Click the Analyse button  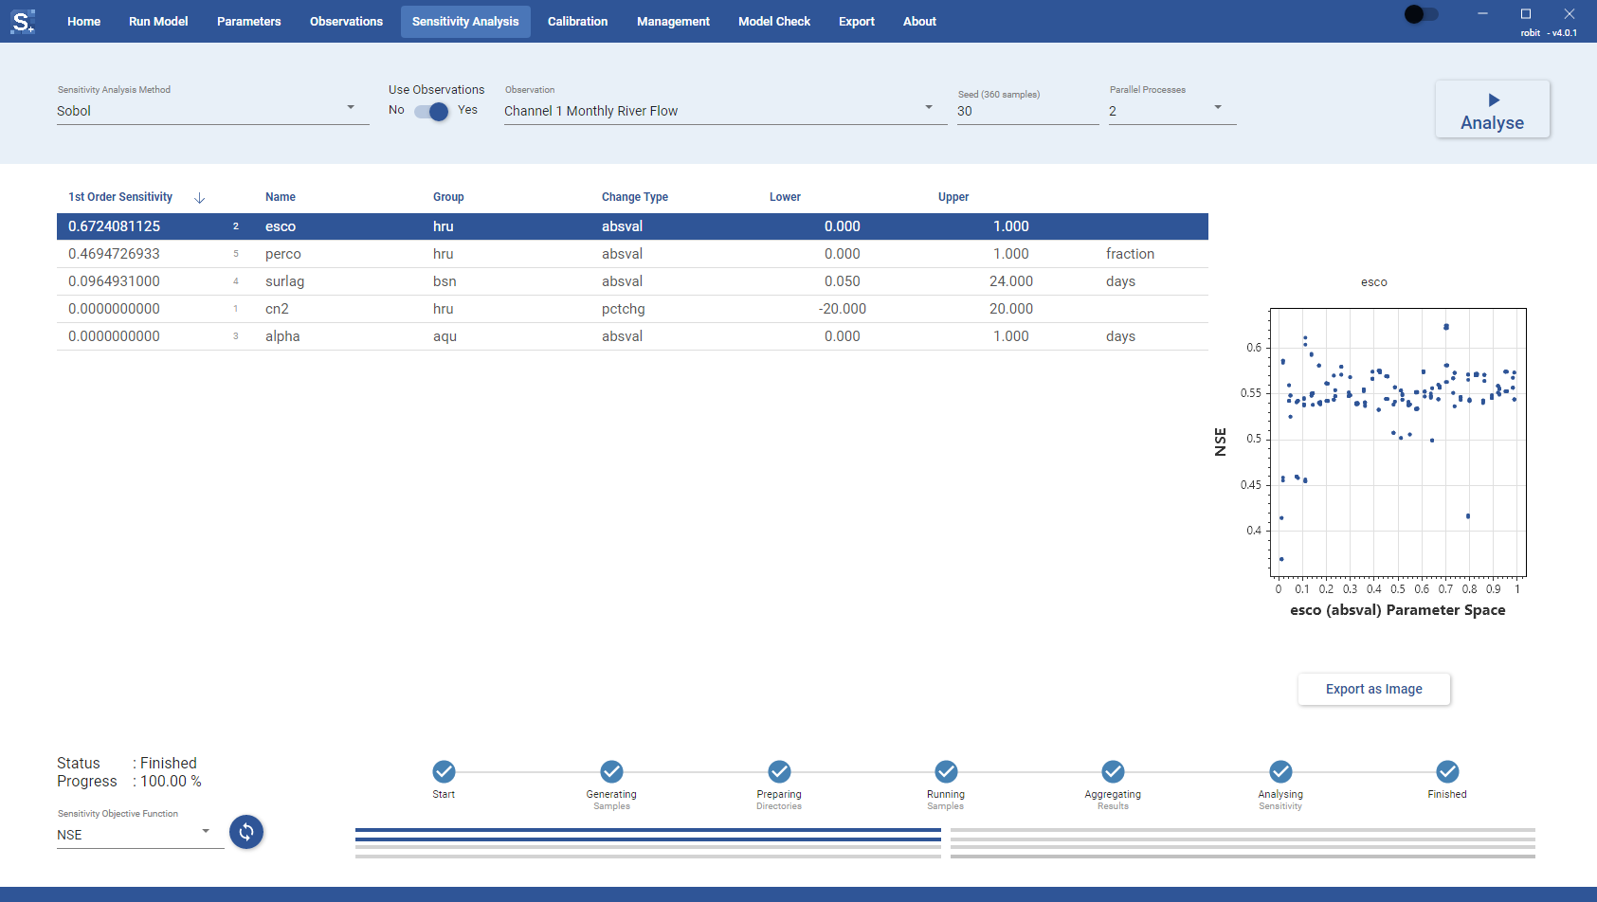[1493, 109]
